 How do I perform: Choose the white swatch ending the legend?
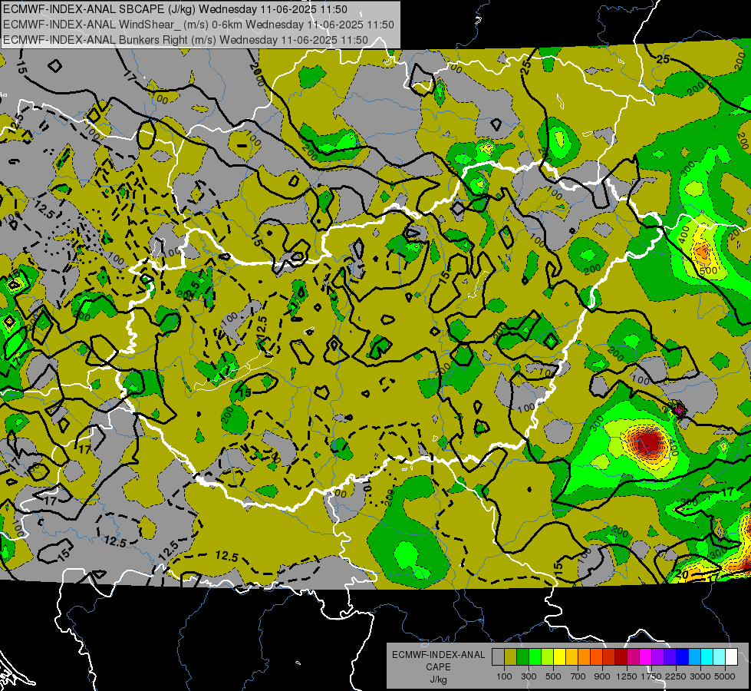(732, 656)
